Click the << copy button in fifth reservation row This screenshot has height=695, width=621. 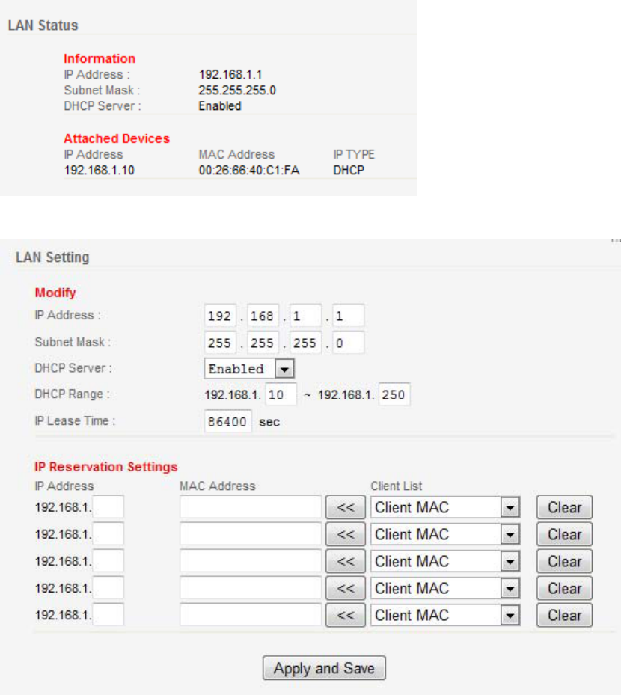click(x=346, y=615)
